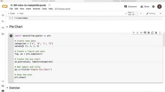Move cell up with arrow icon
165x92 pixels.
tap(134, 33)
